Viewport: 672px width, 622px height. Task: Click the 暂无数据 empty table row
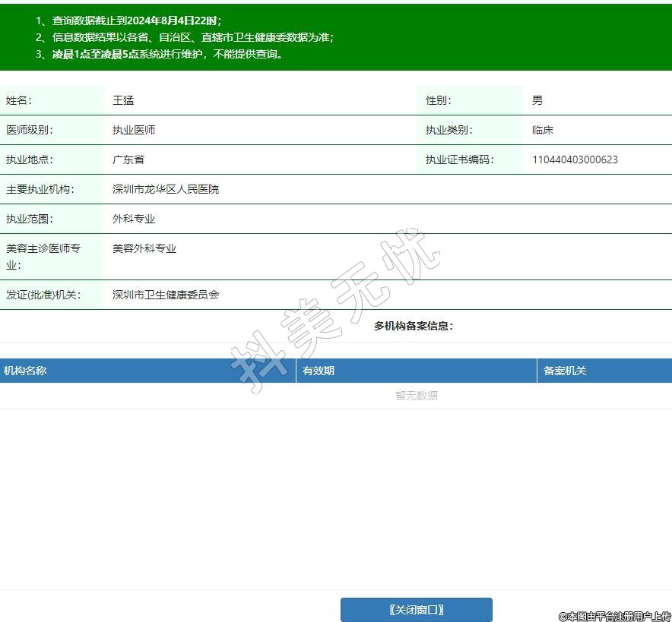tap(416, 396)
